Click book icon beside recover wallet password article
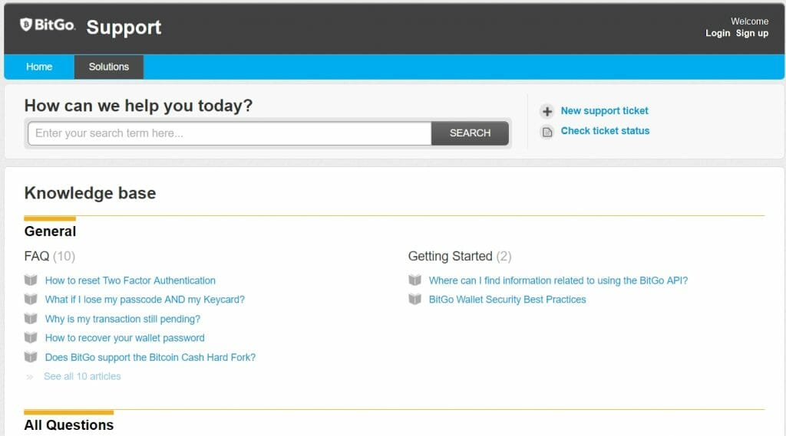The height and width of the screenshot is (436, 786). (31, 337)
